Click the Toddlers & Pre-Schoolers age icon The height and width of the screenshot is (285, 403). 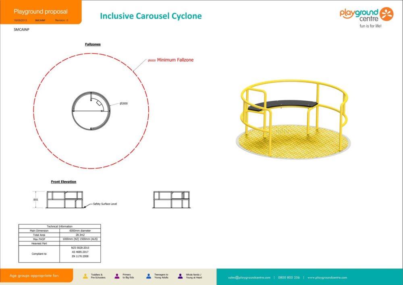tap(85, 276)
